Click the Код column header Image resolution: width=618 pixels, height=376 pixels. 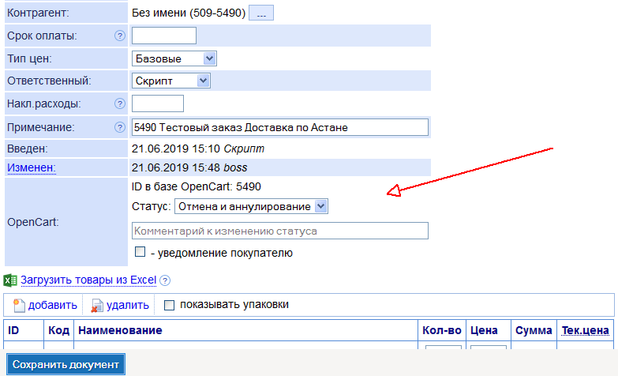click(58, 330)
